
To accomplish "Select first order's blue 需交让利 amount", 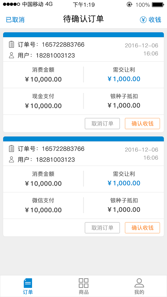I will click(124, 79).
